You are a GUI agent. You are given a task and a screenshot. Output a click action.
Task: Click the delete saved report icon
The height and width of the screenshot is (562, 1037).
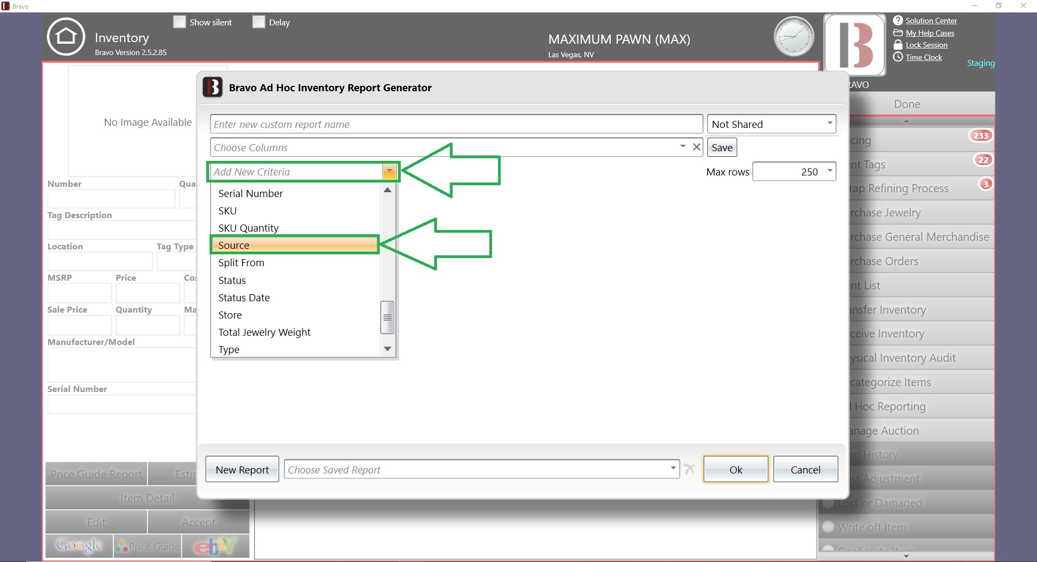click(689, 469)
